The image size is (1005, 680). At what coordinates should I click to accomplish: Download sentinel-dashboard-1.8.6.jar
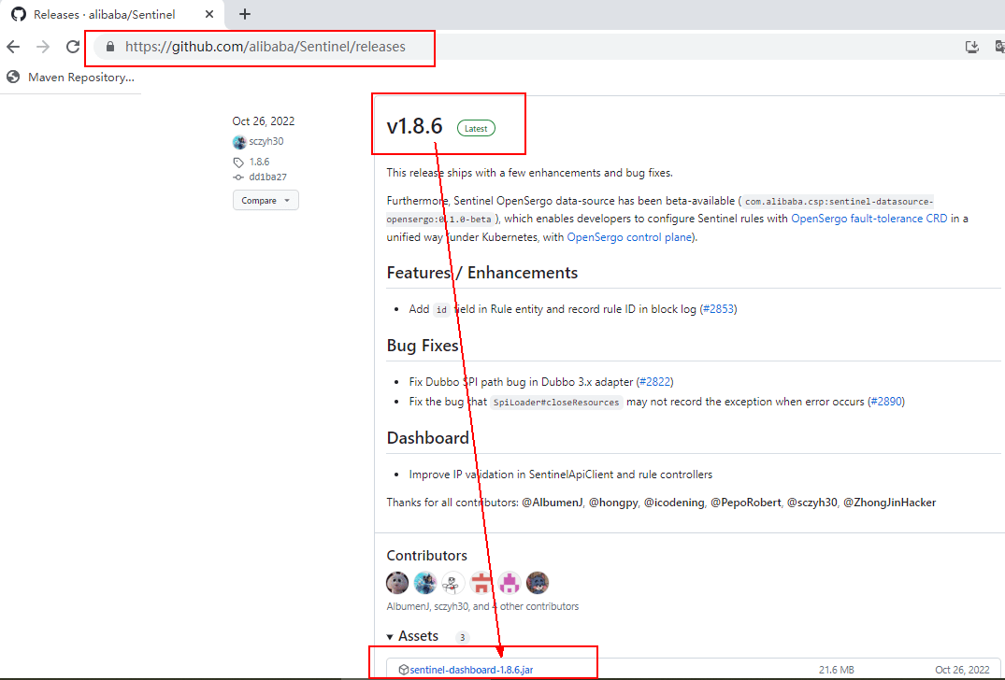tap(471, 670)
